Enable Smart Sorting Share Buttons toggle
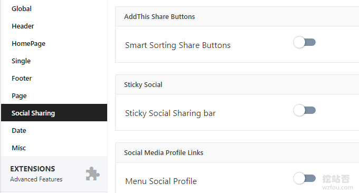The image size is (359, 193). pos(305,42)
